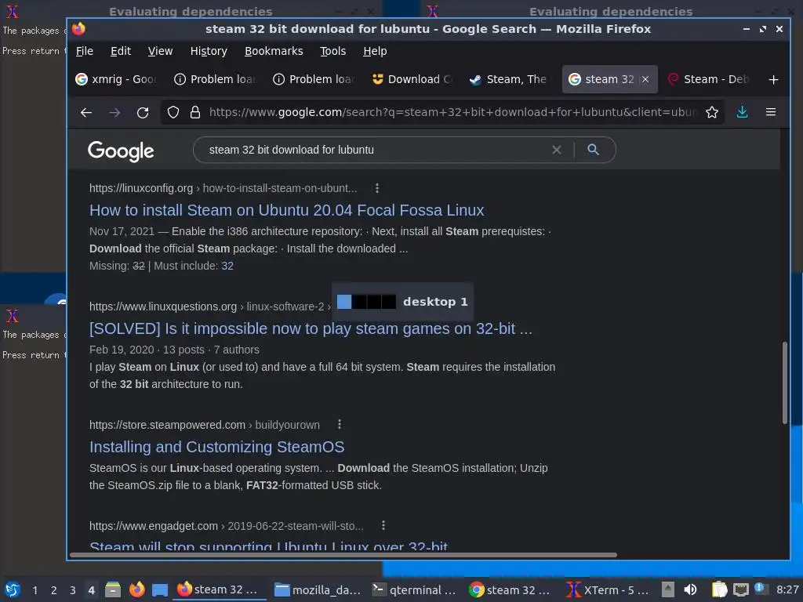Open the Firefox hamburger application menu
This screenshot has height=602, width=803.
(x=771, y=112)
